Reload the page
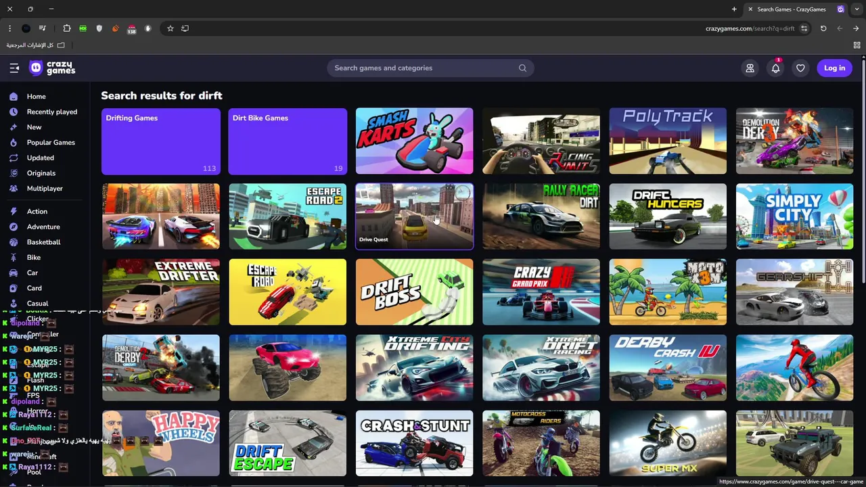Screen dimensions: 866x487 pyautogui.click(x=823, y=28)
